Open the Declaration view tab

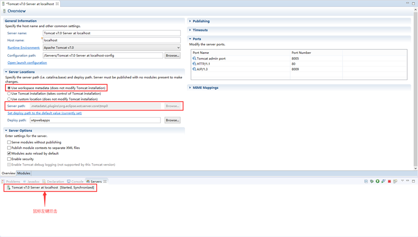tap(53, 182)
